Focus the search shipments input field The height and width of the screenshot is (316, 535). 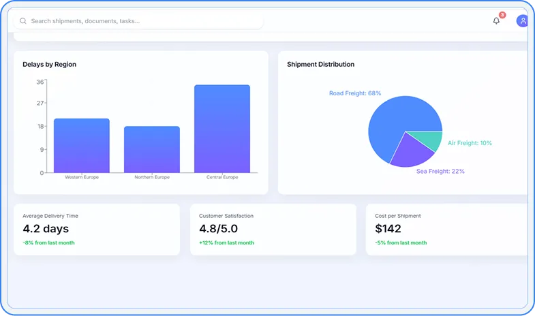[x=136, y=21]
